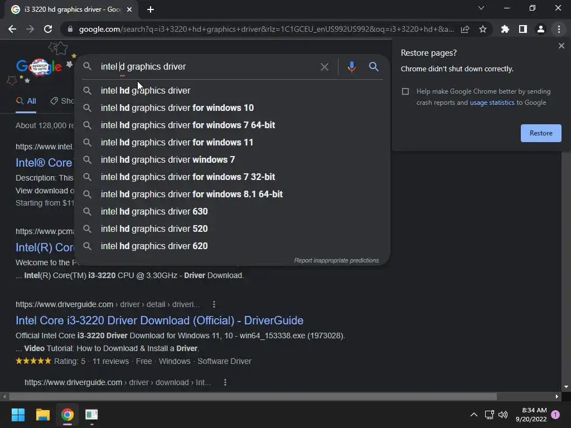Switch to the All results tab
Viewport: 571px width, 428px height.
coord(26,101)
